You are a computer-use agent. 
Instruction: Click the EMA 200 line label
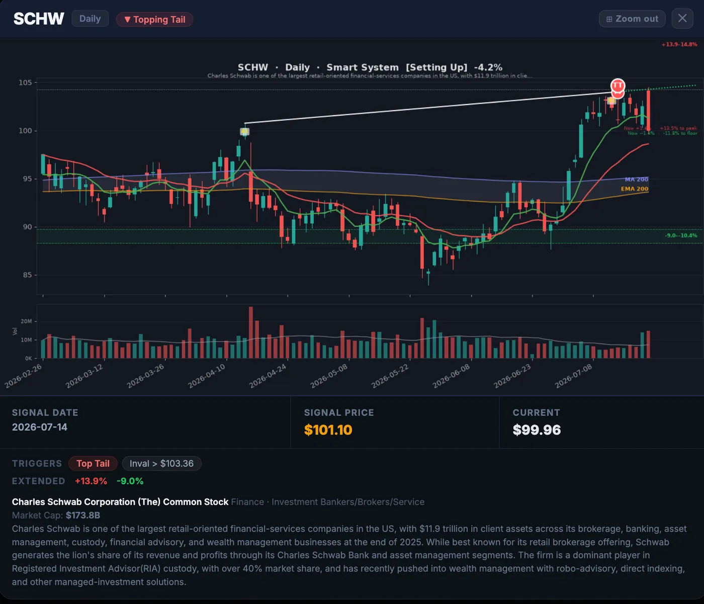(635, 189)
